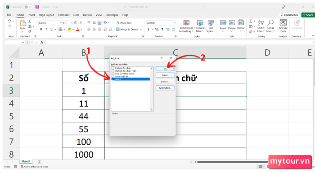Open the Find & Select menu
Viewport: 315px width, 173px height.
click(270, 26)
